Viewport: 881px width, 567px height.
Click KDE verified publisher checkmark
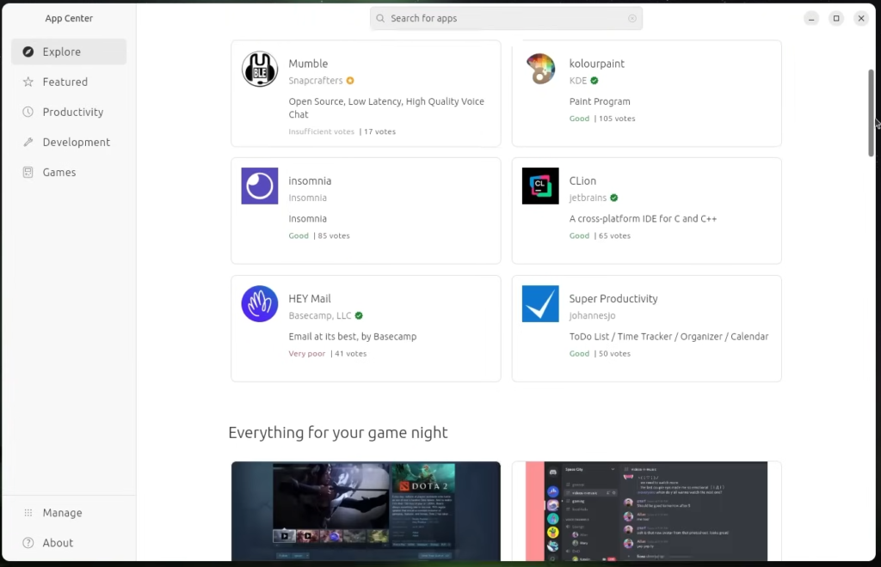pyautogui.click(x=595, y=81)
